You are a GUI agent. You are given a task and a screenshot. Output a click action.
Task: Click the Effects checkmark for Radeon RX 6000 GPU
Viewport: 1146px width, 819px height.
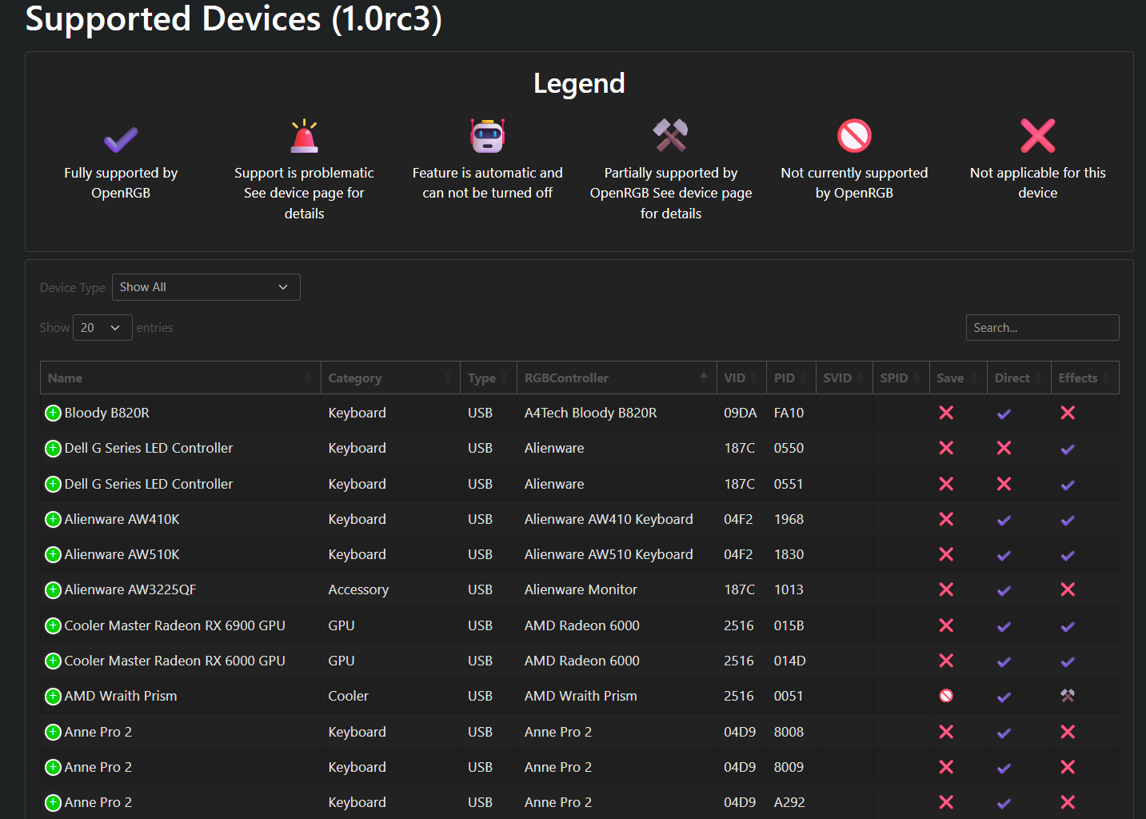click(x=1068, y=661)
